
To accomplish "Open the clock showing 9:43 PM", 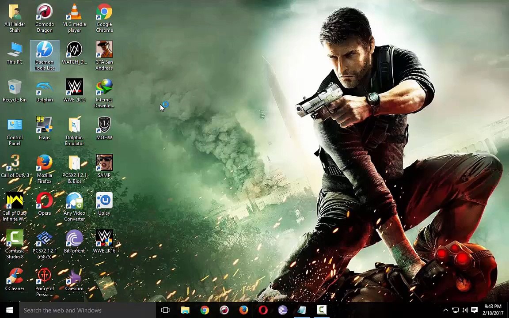I will click(x=493, y=310).
